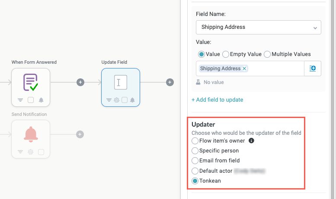Select Email from field radio option
This screenshot has height=199, width=336.
click(195, 161)
